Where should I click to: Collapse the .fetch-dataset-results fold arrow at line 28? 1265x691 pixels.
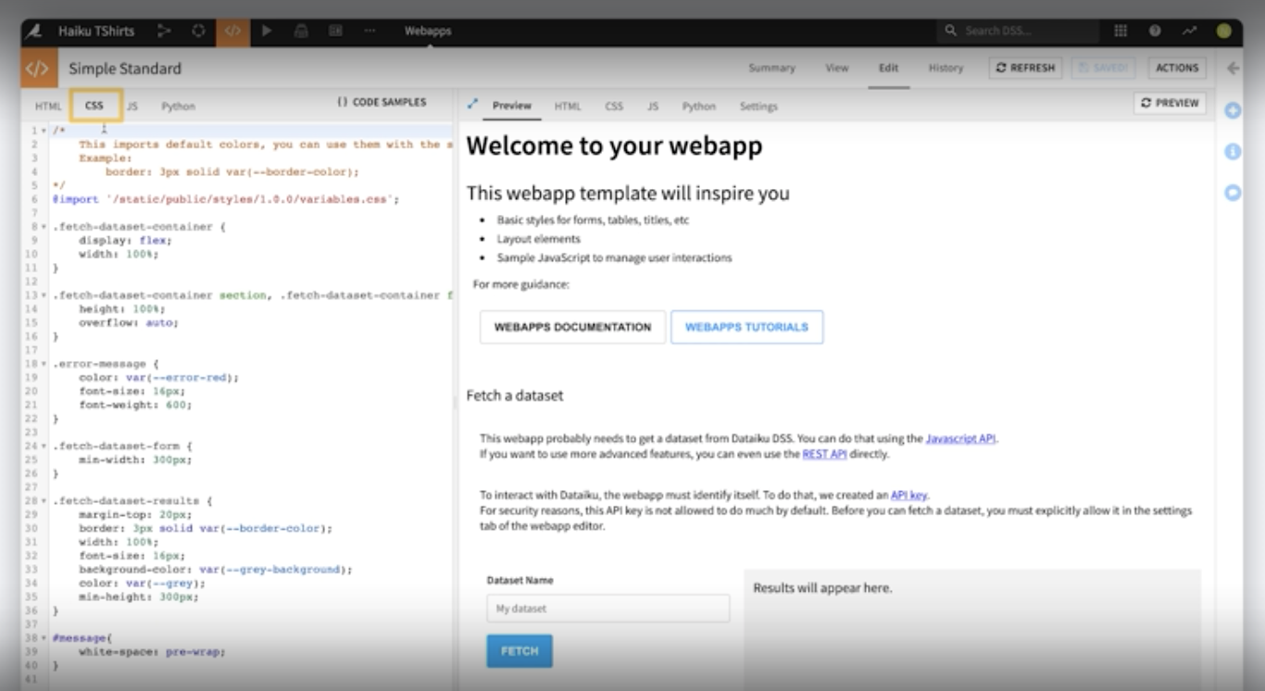[44, 501]
